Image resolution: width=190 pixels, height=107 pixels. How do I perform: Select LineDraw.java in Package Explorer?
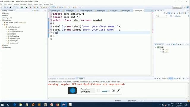(14, 36)
